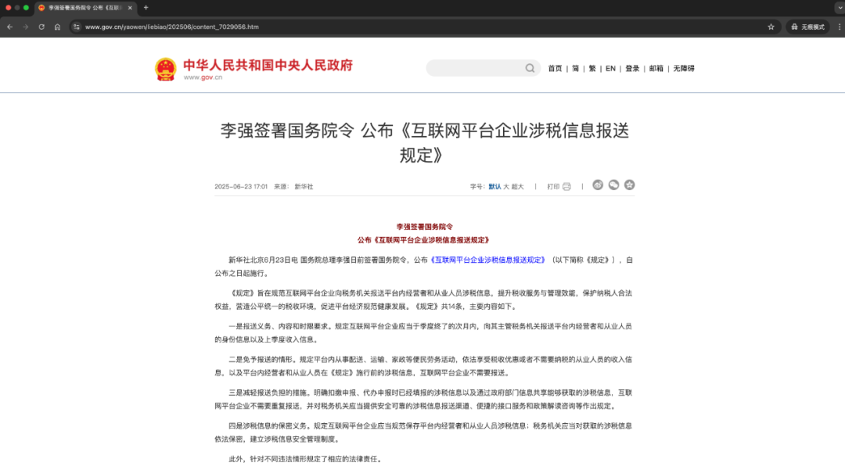Click paragraph starting 三是减轻报送负担

click(x=423, y=400)
